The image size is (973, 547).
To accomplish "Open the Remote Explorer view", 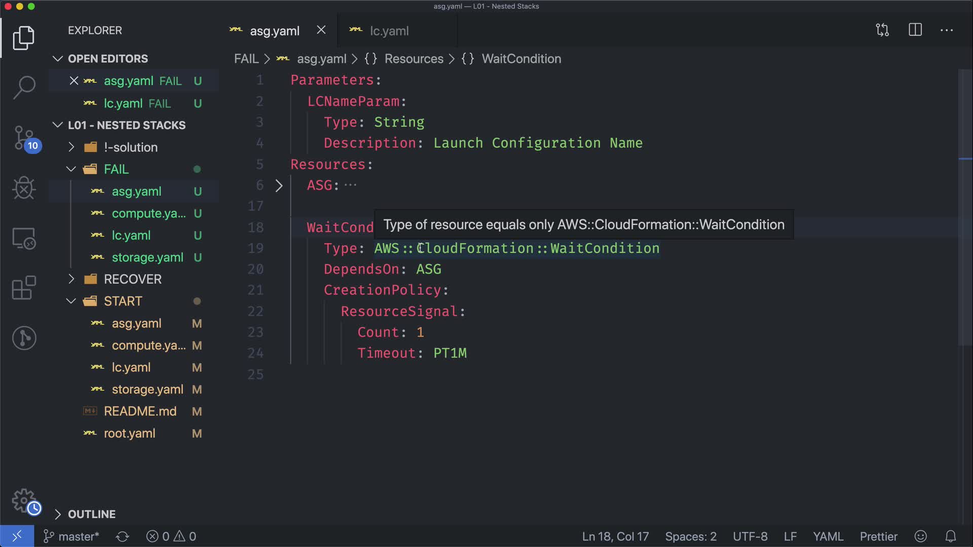I will click(24, 238).
